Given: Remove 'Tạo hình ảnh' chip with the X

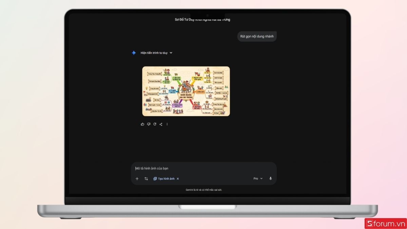Looking at the screenshot, I should pyautogui.click(x=178, y=178).
